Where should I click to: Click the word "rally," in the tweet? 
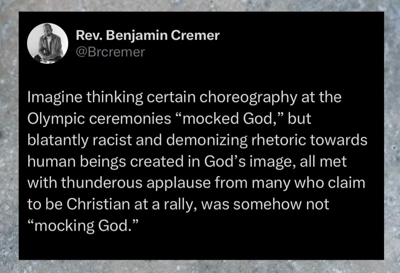pyautogui.click(x=180, y=205)
